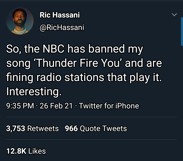This screenshot has width=183, height=161.
Task: Select the 26 Feb 21 date
Action: click(x=56, y=106)
